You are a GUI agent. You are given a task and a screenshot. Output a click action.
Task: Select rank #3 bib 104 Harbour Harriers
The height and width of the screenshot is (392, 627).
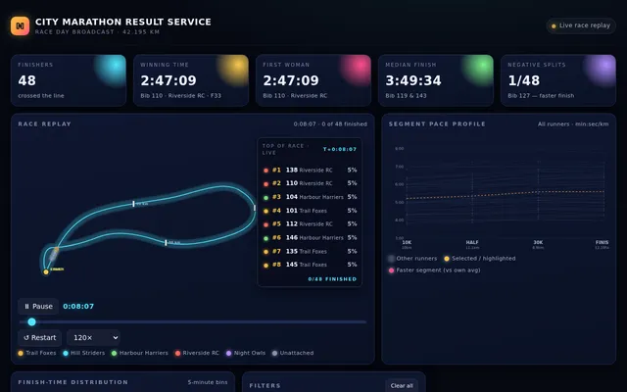tap(310, 197)
